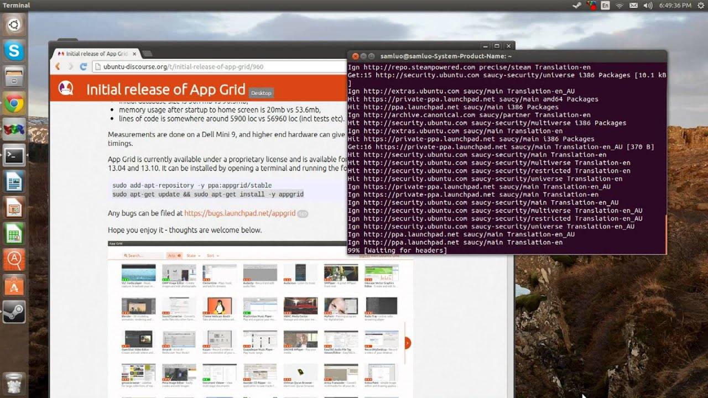Launch Skype from the launcher
This screenshot has width=708, height=398.
point(14,51)
